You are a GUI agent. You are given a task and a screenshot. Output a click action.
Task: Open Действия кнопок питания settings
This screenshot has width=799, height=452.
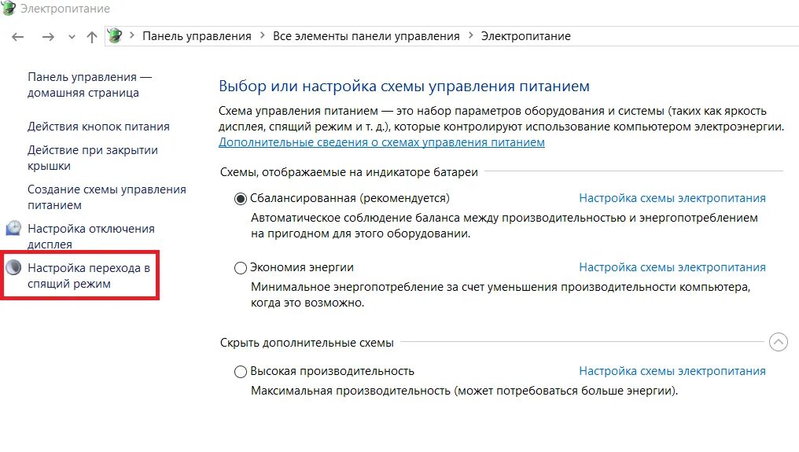(x=98, y=127)
